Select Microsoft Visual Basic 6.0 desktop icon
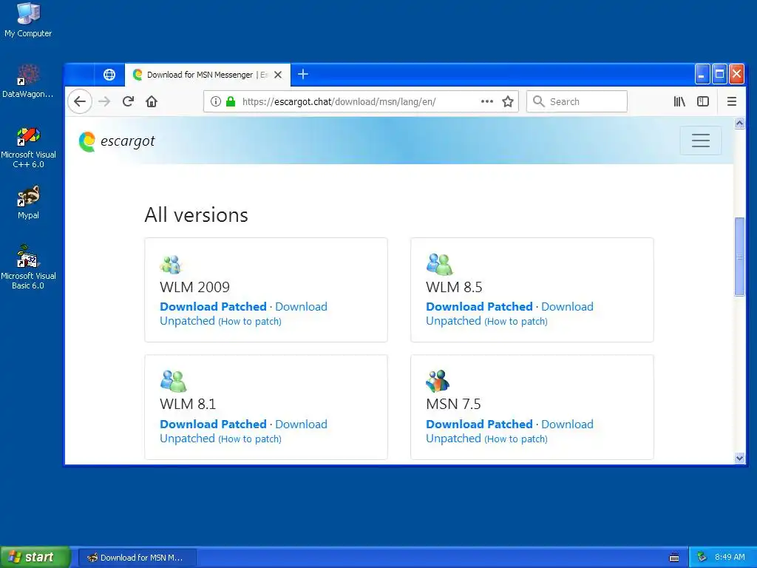Screen dimensions: 757x568 point(28,267)
